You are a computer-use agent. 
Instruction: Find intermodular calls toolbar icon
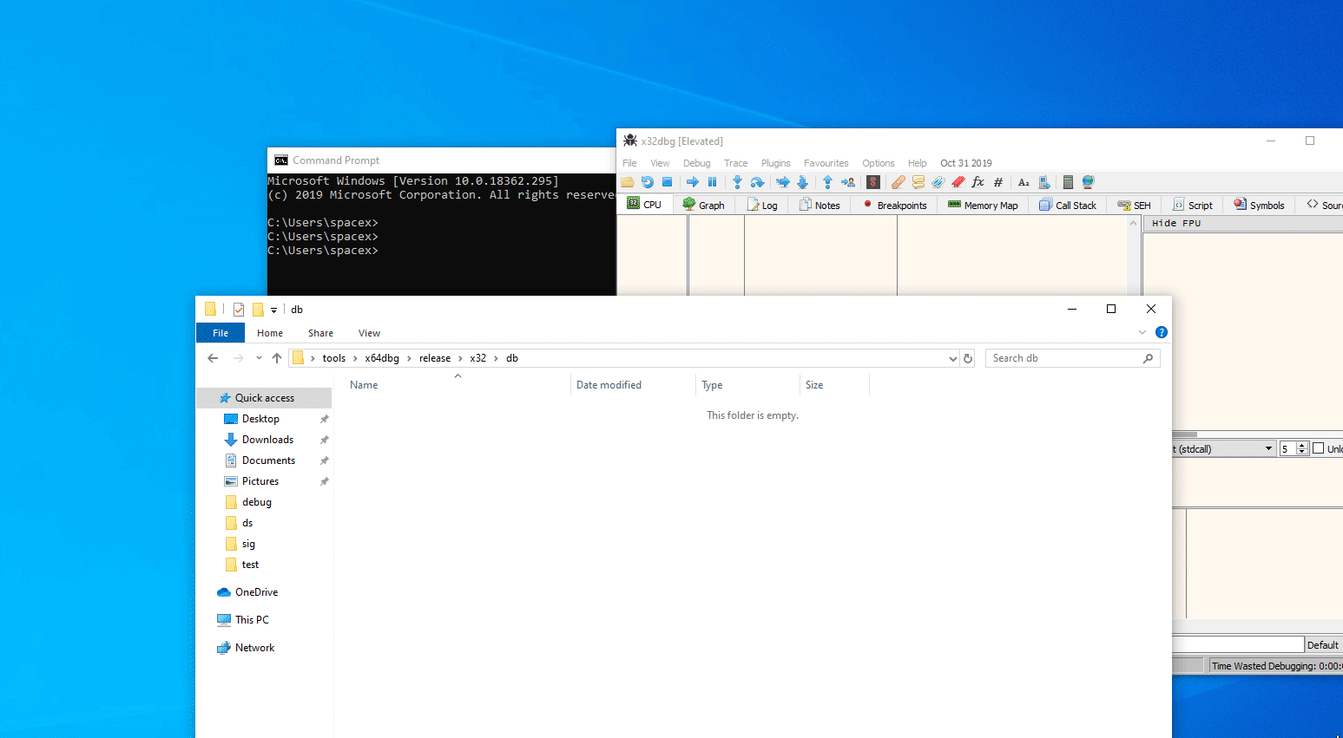tap(1044, 182)
